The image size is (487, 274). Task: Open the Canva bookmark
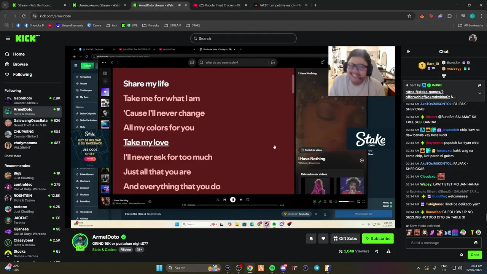tap(94, 25)
